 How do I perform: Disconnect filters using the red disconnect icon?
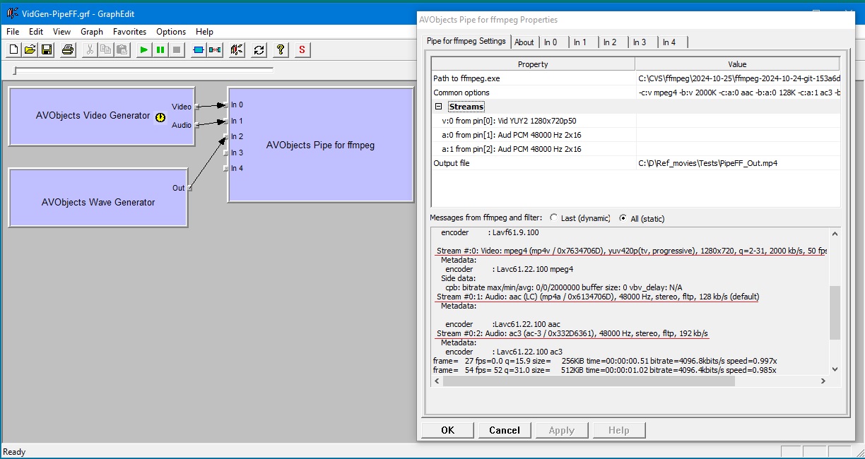point(216,49)
